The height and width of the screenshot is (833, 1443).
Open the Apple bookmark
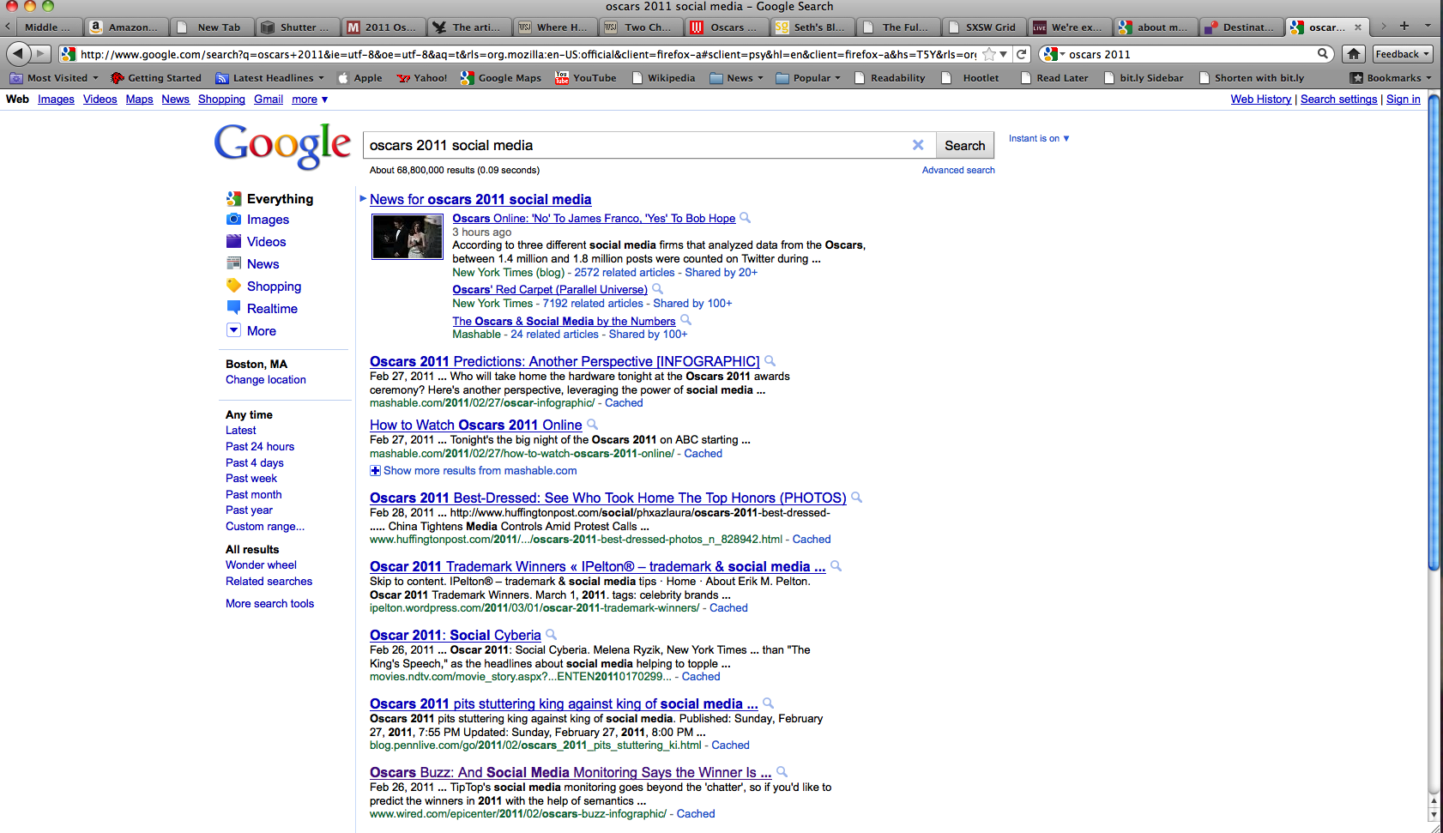pos(359,78)
